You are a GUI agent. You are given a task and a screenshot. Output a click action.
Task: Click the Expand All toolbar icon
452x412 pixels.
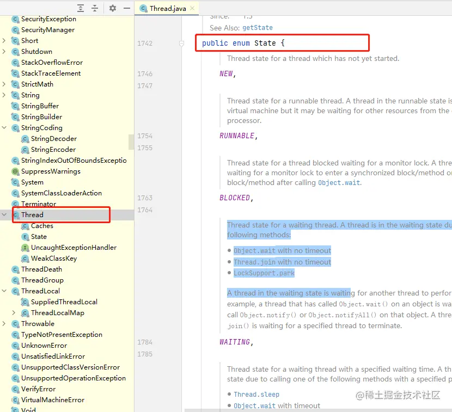point(81,8)
